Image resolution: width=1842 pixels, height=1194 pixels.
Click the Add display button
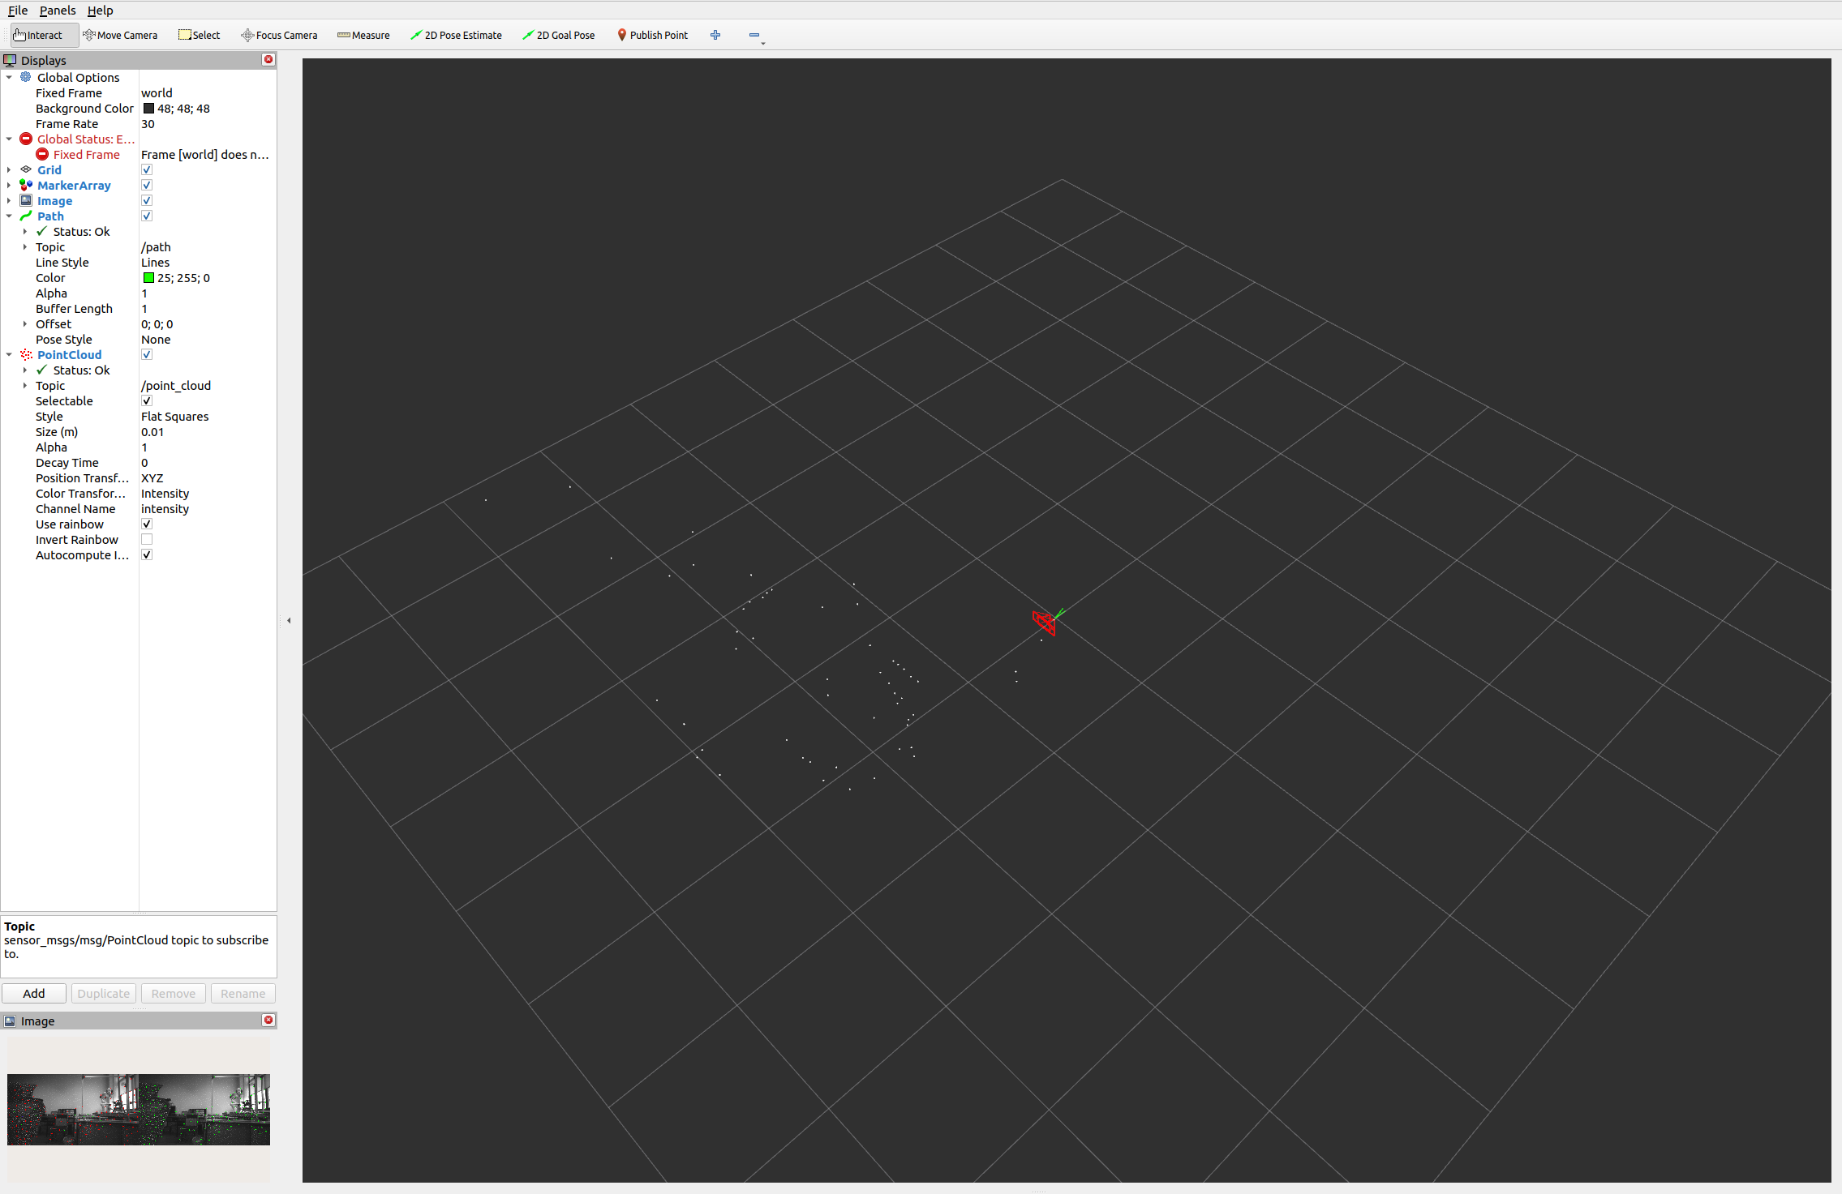pos(34,994)
